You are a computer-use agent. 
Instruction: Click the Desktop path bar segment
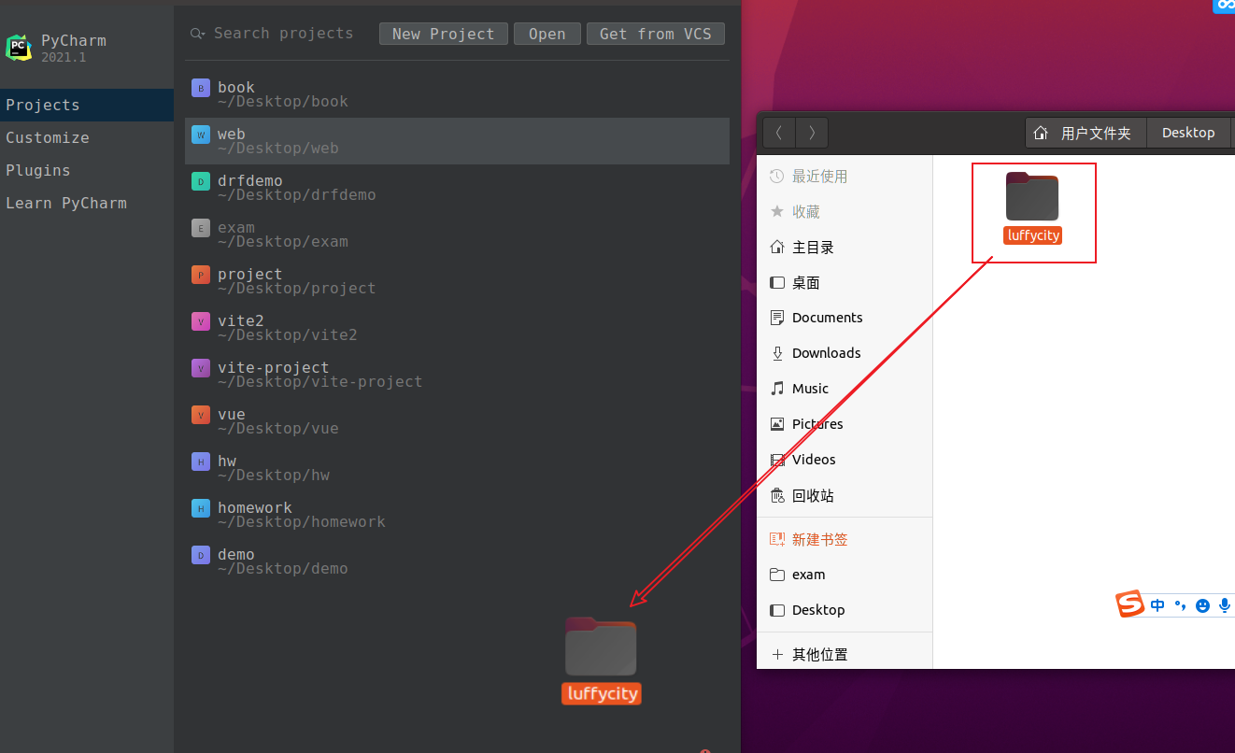(1188, 133)
